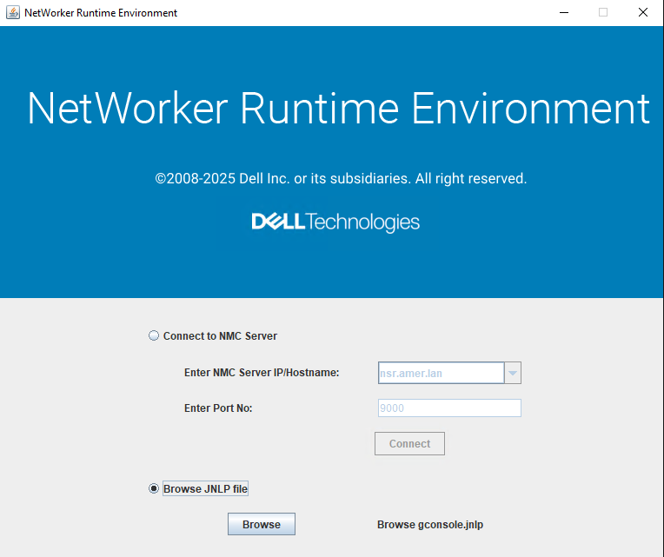Click the Dell copyright notice text
664x557 pixels.
tap(341, 179)
